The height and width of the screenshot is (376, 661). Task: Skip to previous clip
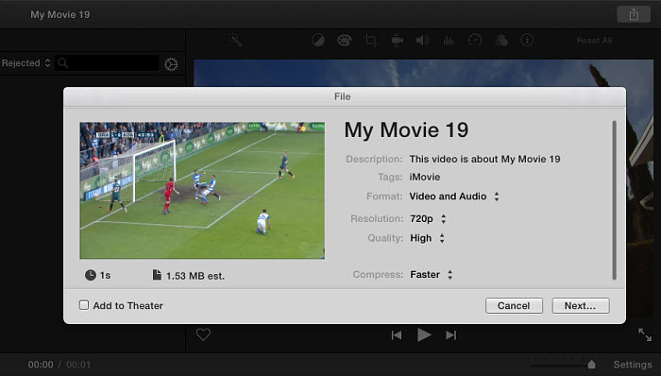[397, 335]
